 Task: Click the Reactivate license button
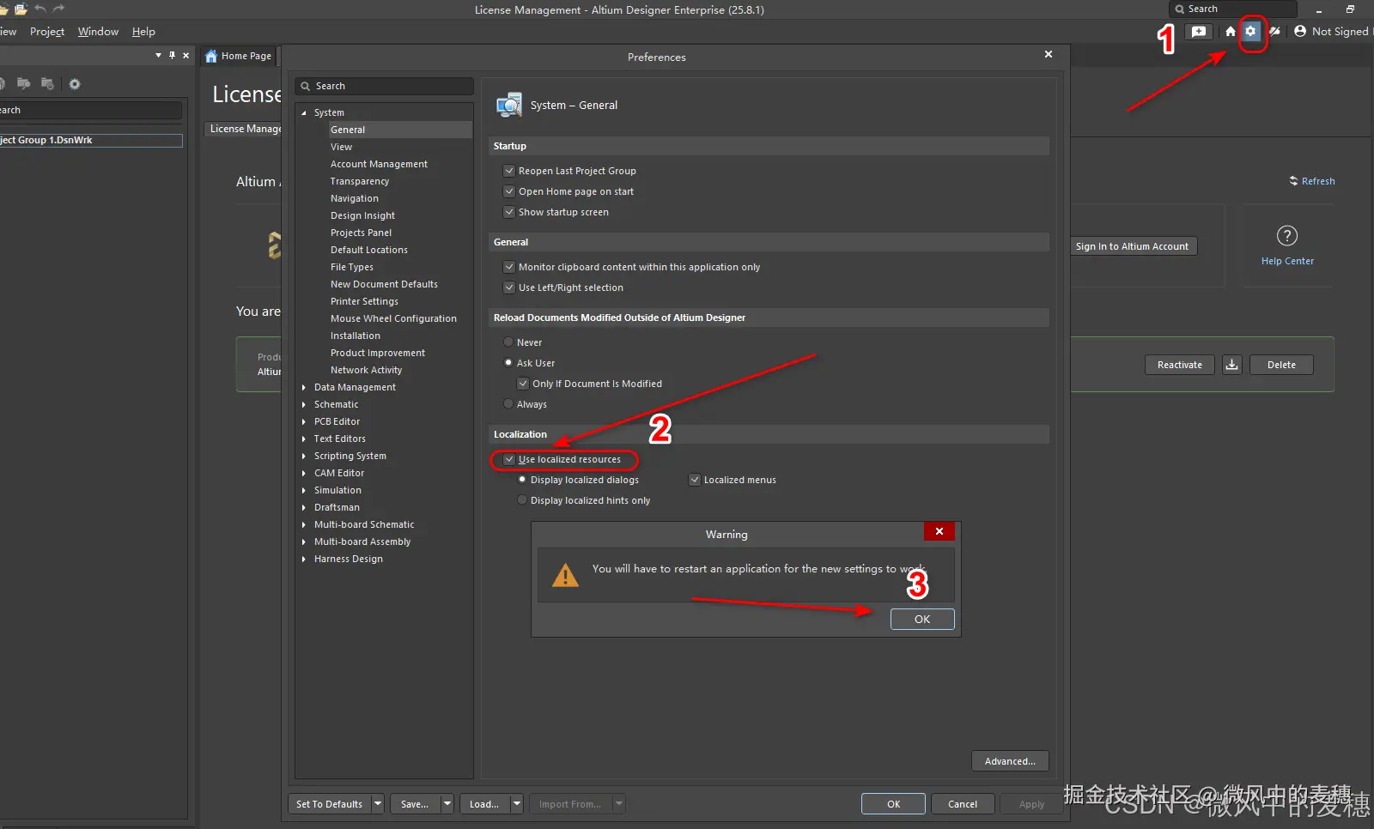click(1180, 365)
